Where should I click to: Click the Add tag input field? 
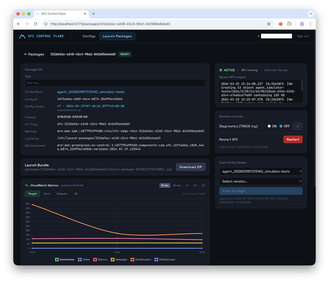(x=115, y=83)
